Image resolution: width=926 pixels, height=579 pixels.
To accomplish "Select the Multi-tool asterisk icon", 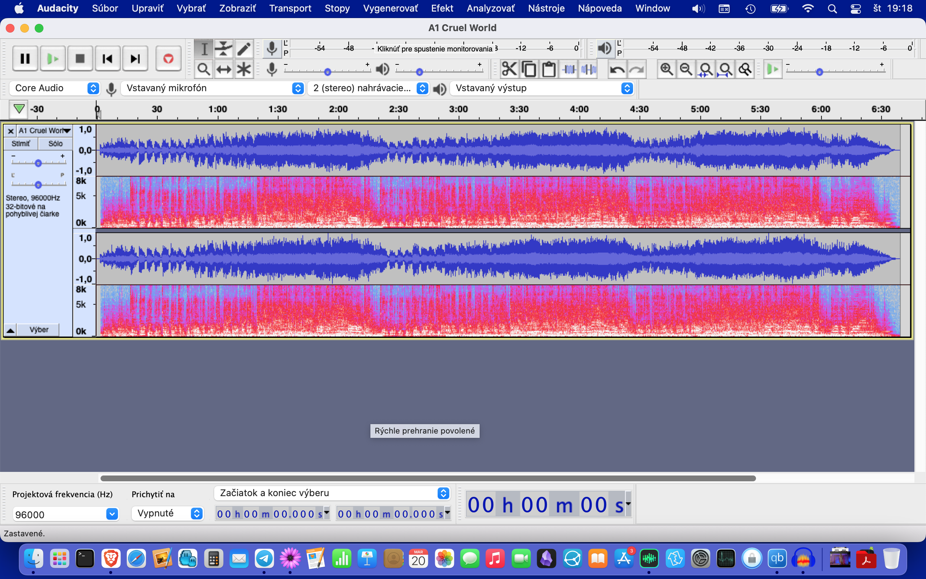I will point(243,70).
